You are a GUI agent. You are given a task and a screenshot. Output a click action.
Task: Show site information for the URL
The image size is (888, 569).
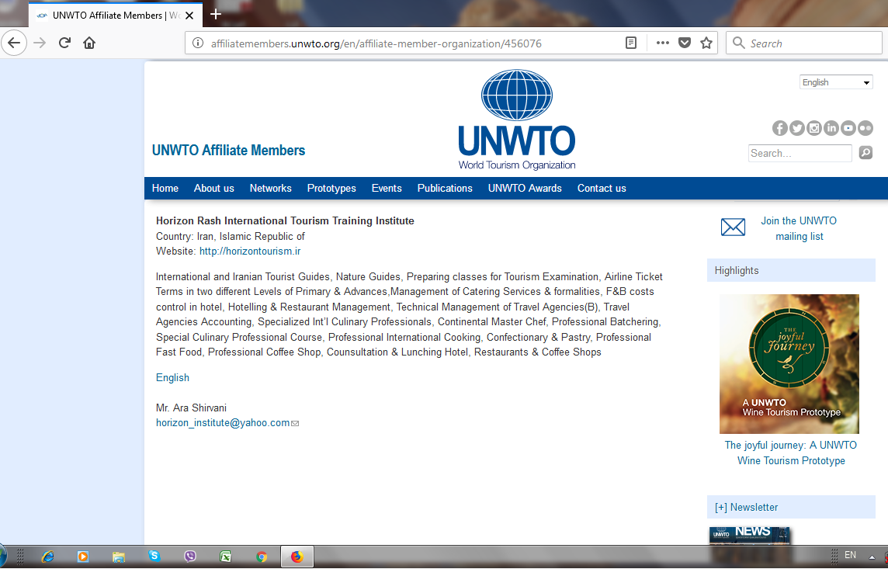click(198, 43)
